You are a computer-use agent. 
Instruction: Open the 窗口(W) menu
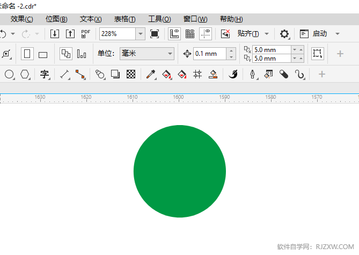point(195,19)
